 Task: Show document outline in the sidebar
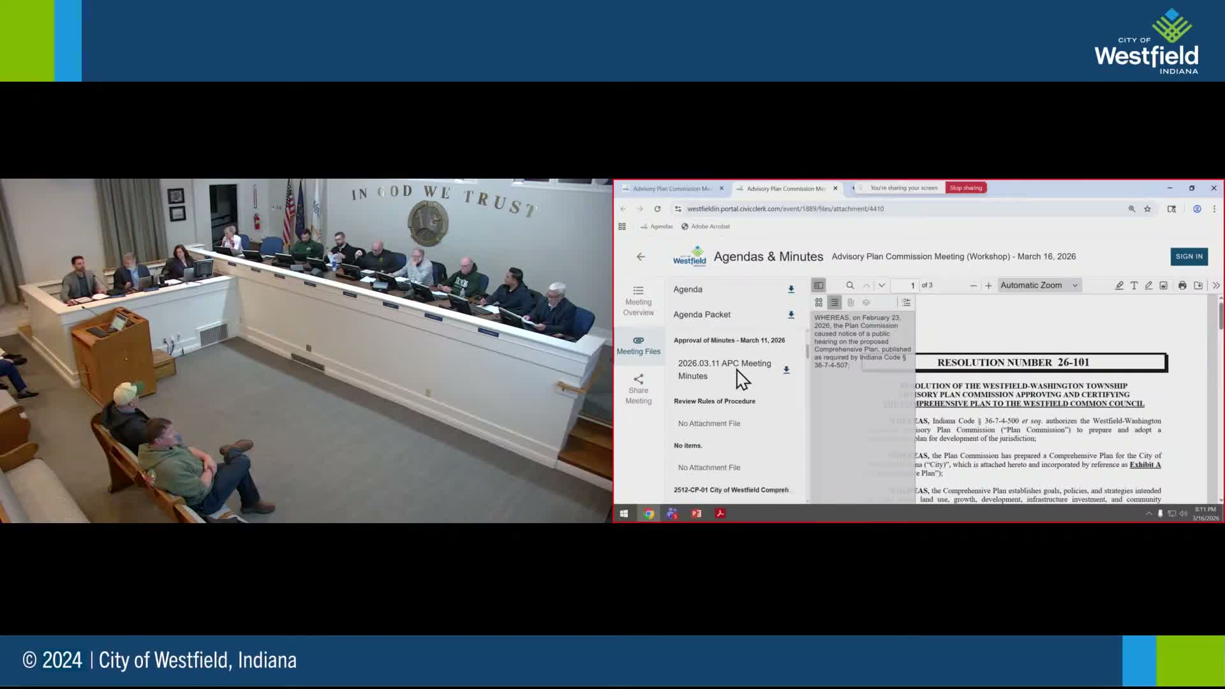835,302
